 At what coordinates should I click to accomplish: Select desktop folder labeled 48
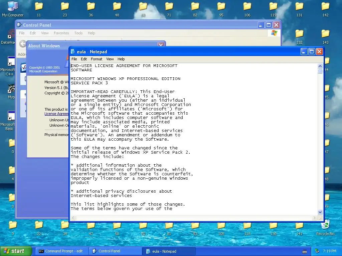[117, 9]
